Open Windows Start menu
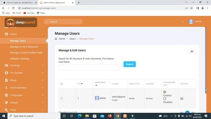211x119 pixels. coord(4,116)
